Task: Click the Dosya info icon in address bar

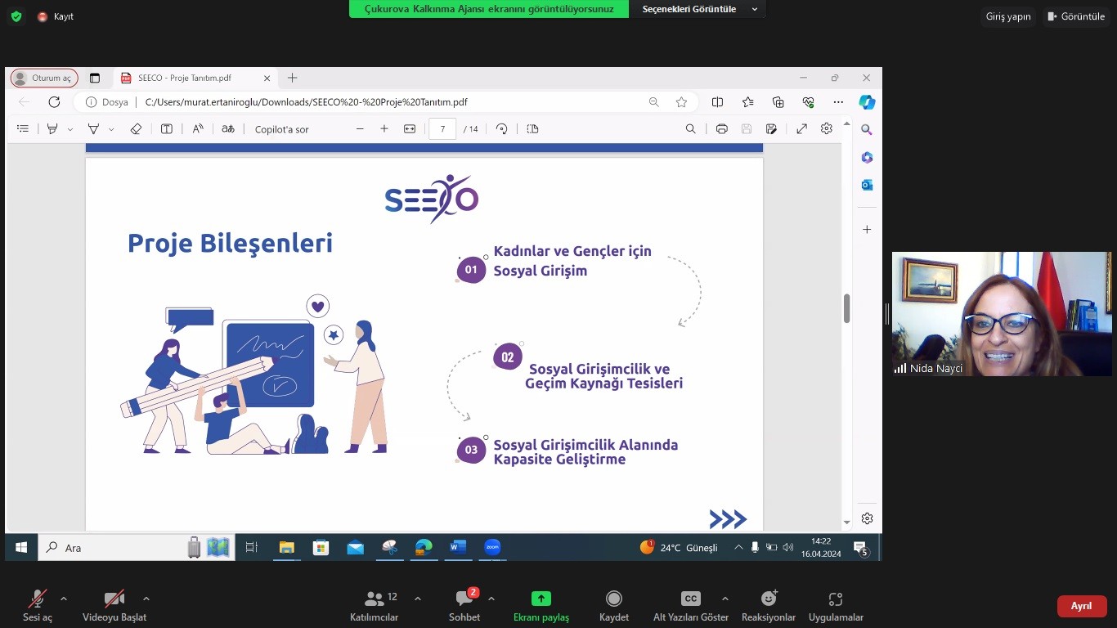Action: coord(92,102)
